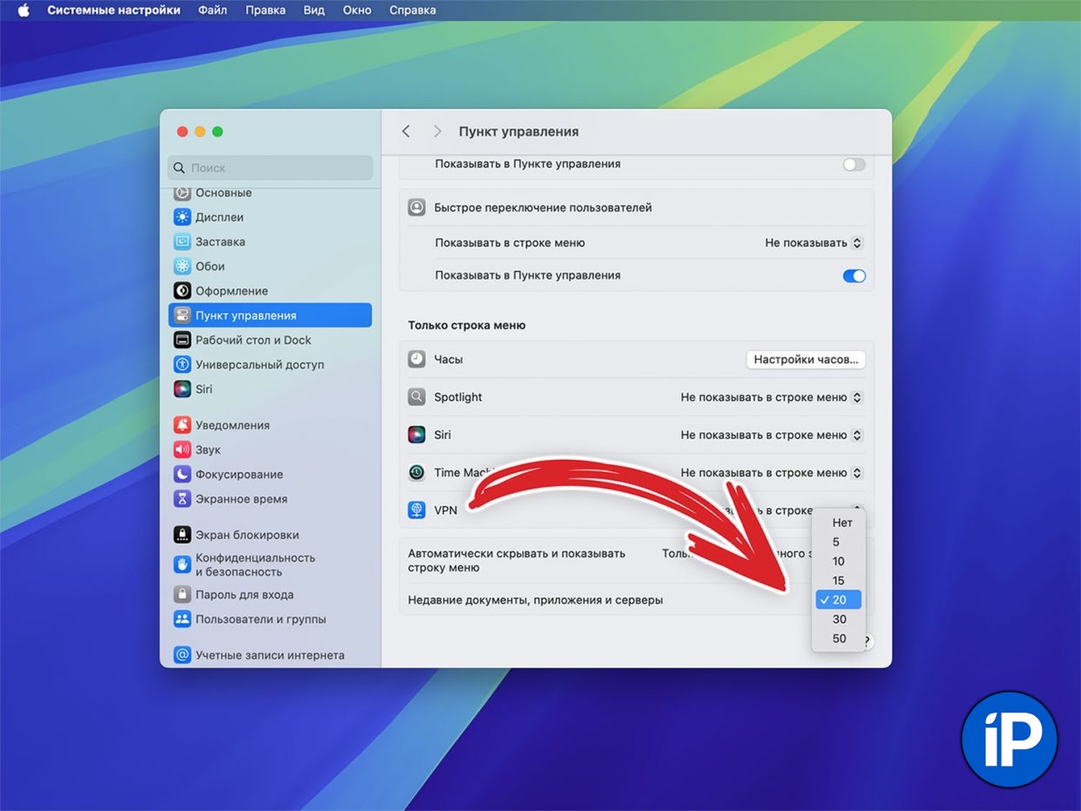Select the Фокусирование moon icon

point(182,474)
